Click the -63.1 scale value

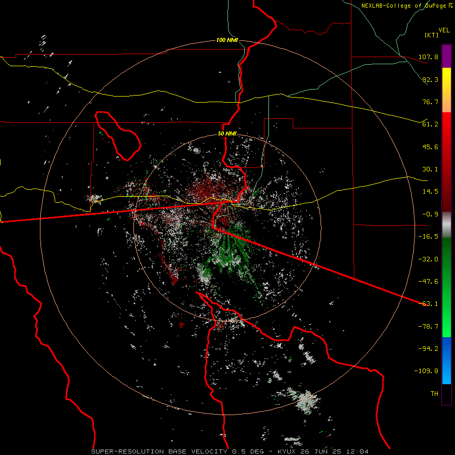pos(429,304)
